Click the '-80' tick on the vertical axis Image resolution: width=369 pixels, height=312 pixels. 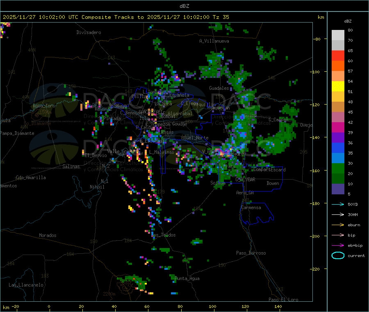317,39
